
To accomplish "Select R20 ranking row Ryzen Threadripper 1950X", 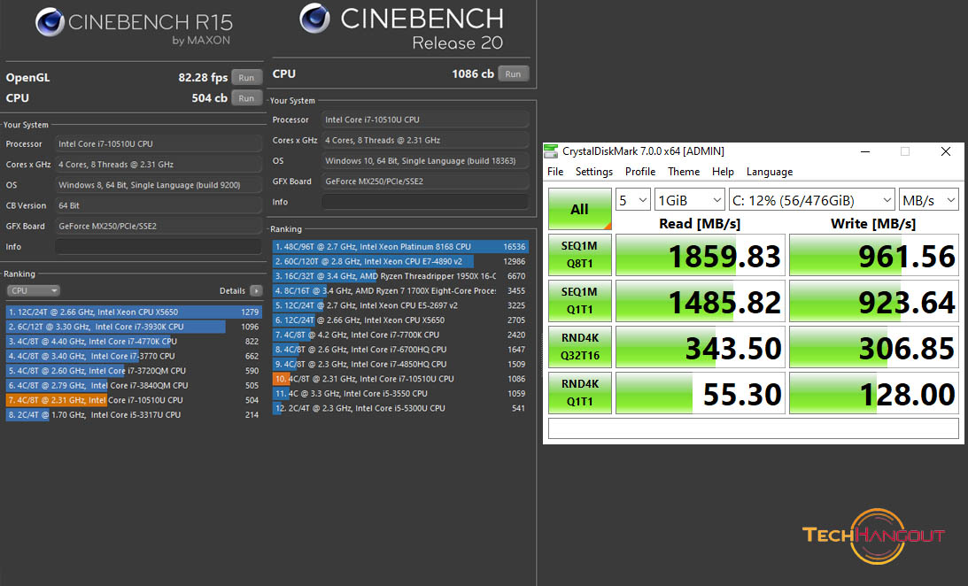I will tap(400, 276).
